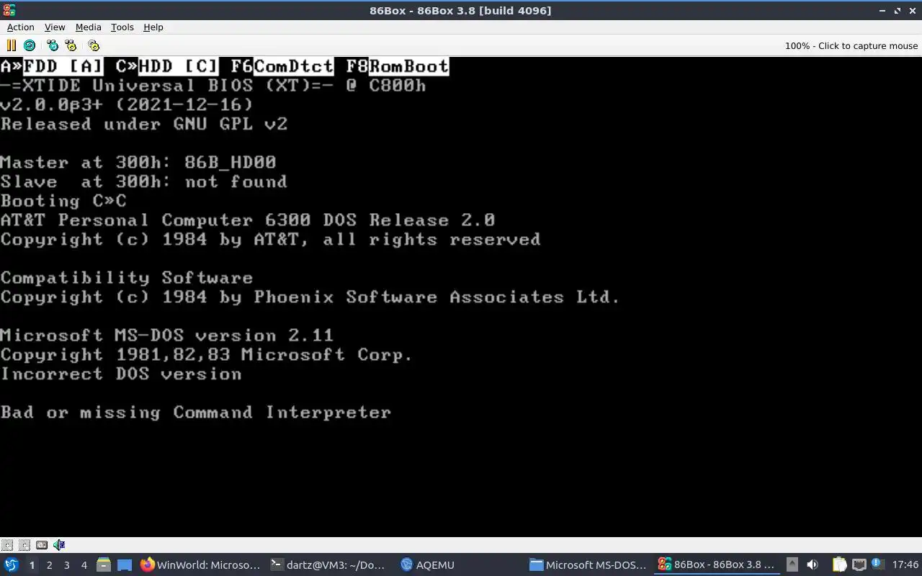Open the clipboard manager tray icon
Image resolution: width=922 pixels, height=576 pixels.
coord(840,564)
